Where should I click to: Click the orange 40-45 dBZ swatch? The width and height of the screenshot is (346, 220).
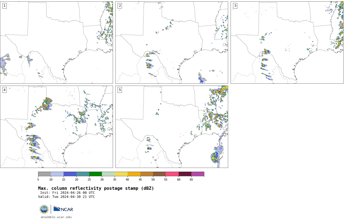134,174
